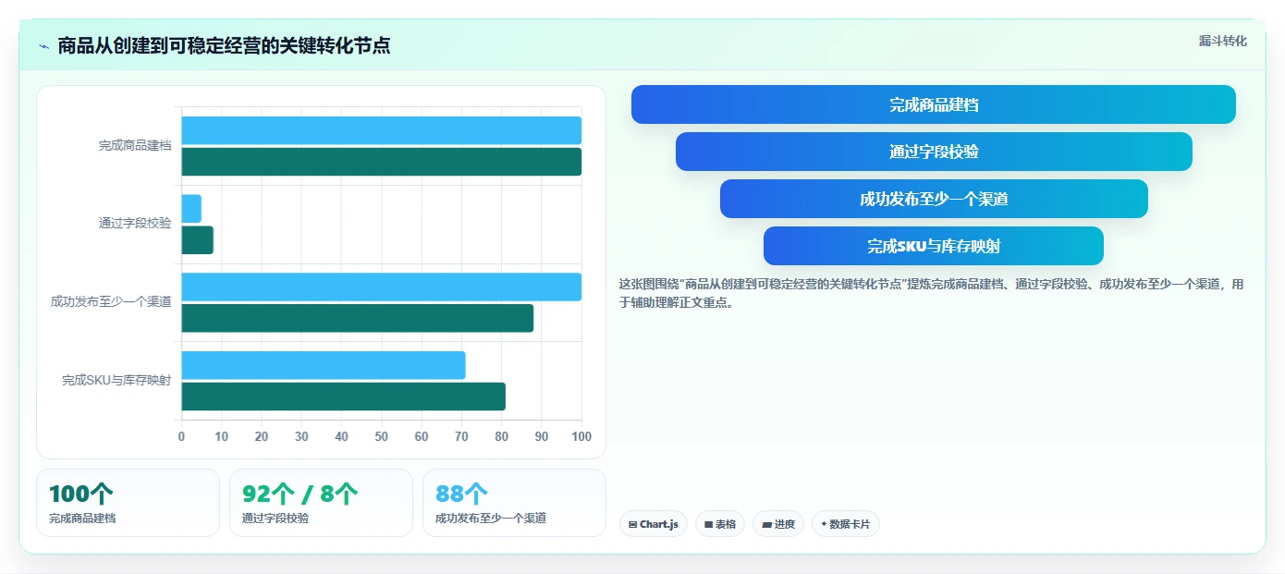
Task: Click the icon on the 进度 chip
Action: [x=766, y=524]
